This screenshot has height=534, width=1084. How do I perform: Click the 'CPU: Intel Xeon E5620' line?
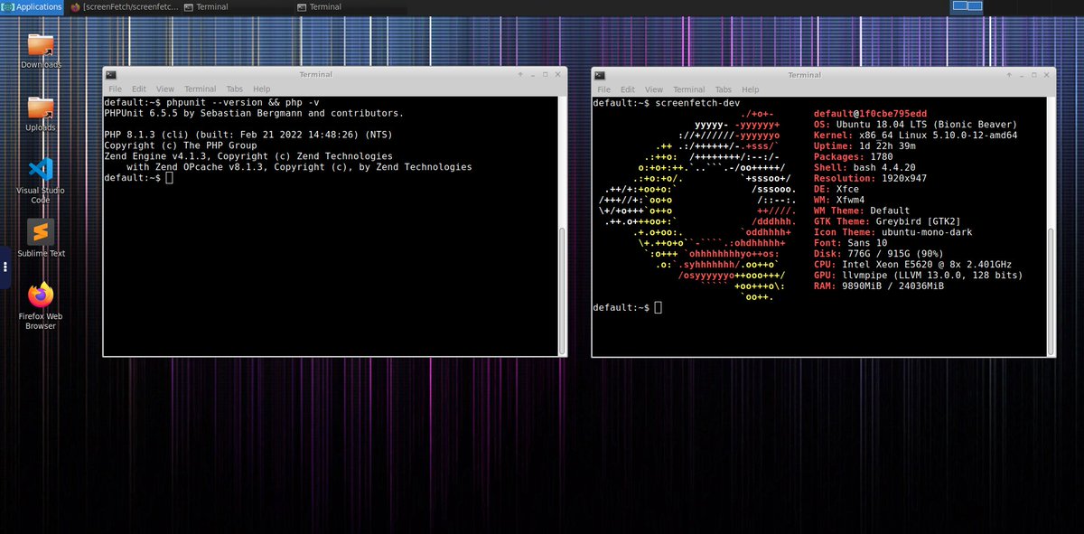pyautogui.click(x=912, y=265)
